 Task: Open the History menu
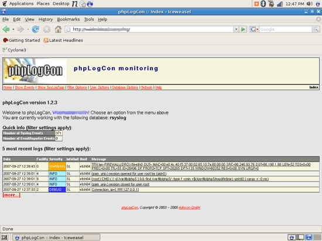(46, 19)
